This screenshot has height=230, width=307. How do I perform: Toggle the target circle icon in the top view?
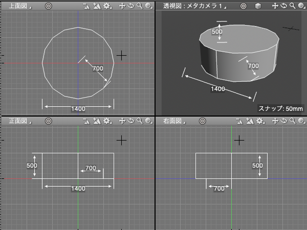coord(48,6)
